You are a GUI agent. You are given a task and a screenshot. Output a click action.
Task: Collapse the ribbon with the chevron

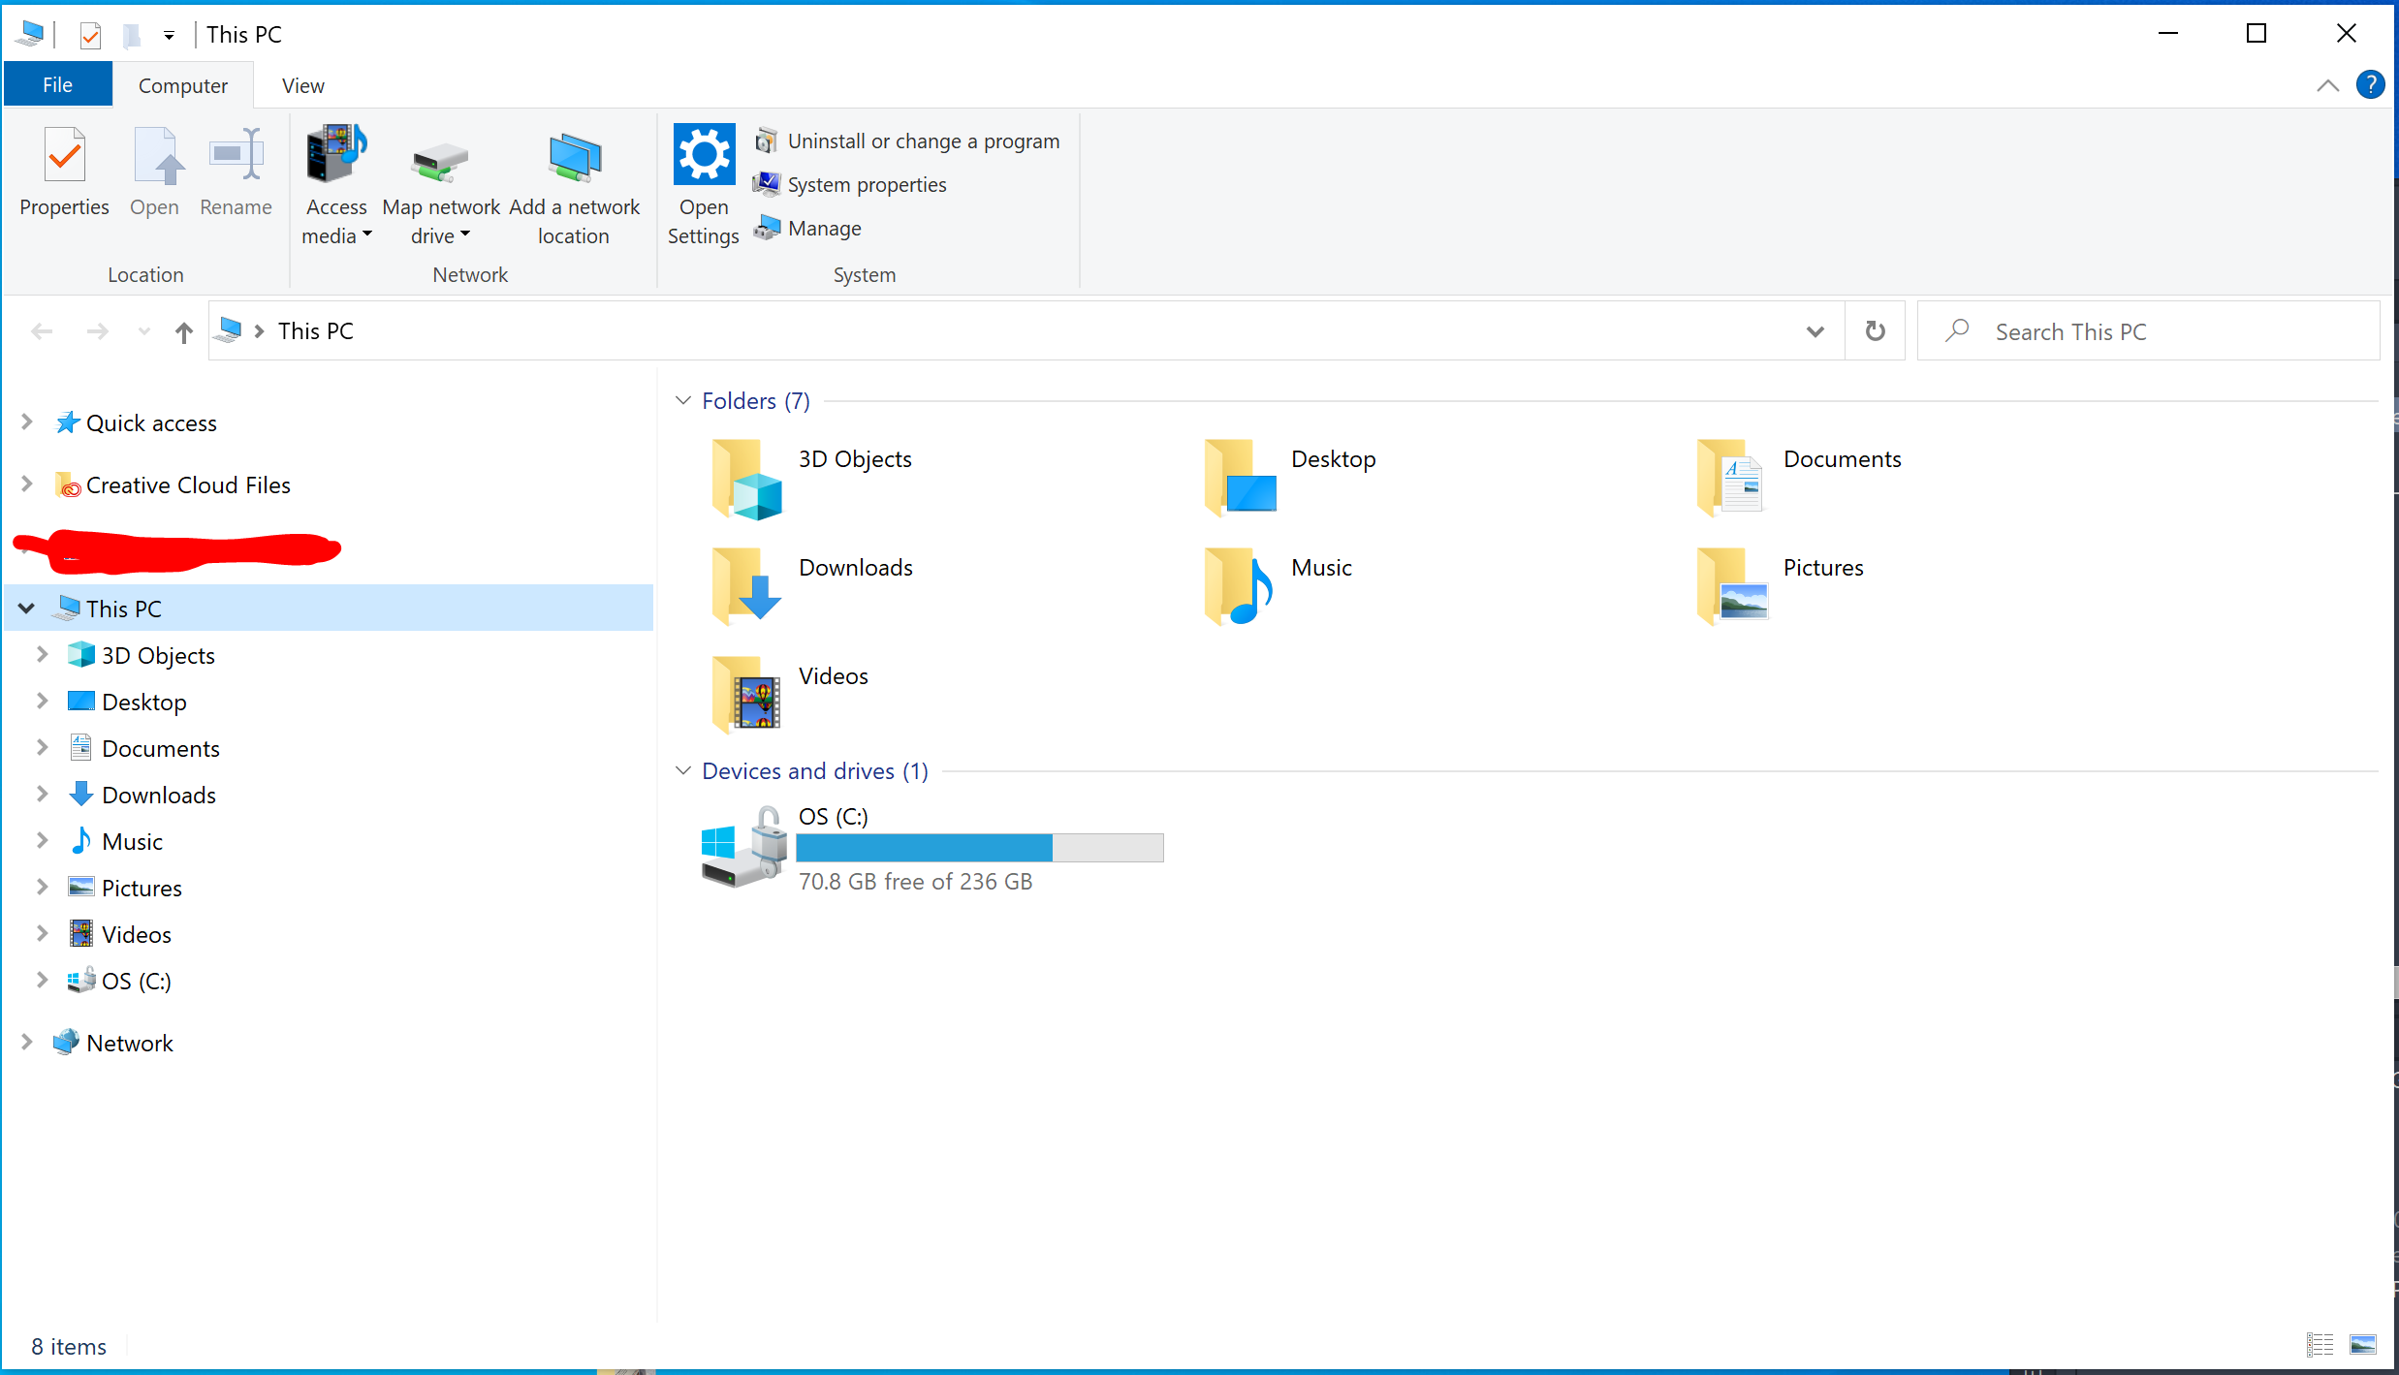(2327, 85)
